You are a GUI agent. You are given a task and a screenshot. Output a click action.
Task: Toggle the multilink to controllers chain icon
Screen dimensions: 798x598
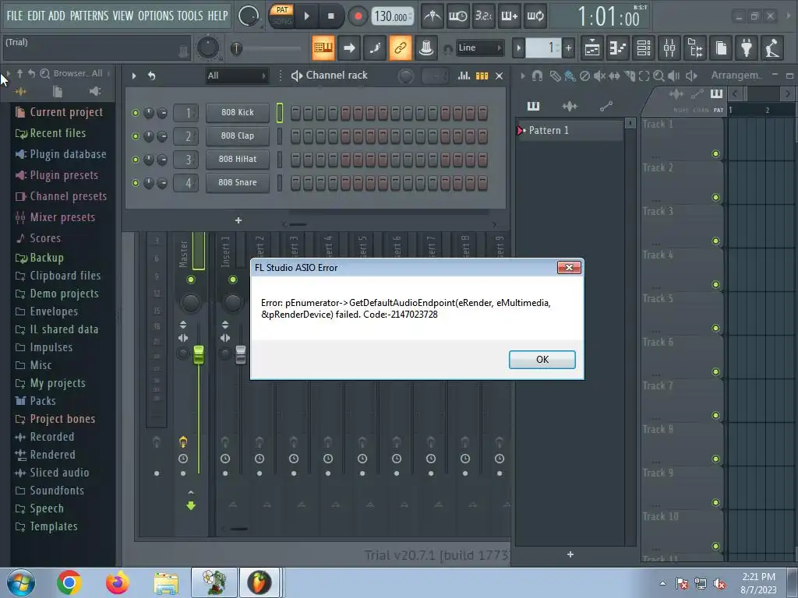click(401, 47)
